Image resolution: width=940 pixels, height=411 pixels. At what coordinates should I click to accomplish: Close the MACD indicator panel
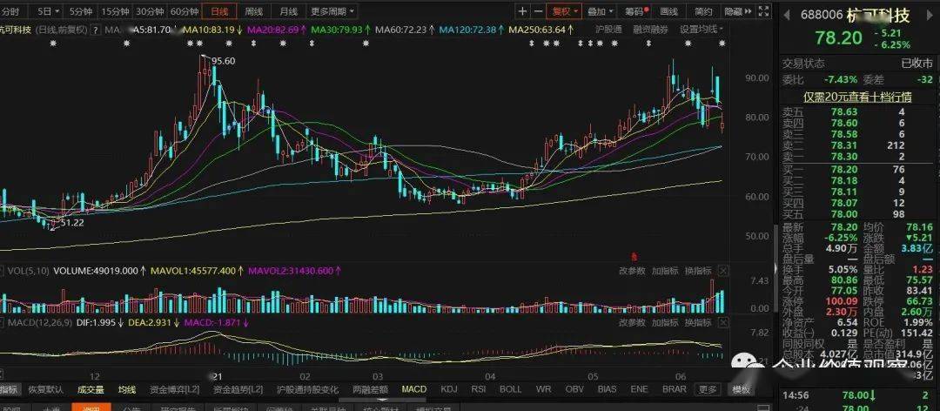pyautogui.click(x=723, y=323)
